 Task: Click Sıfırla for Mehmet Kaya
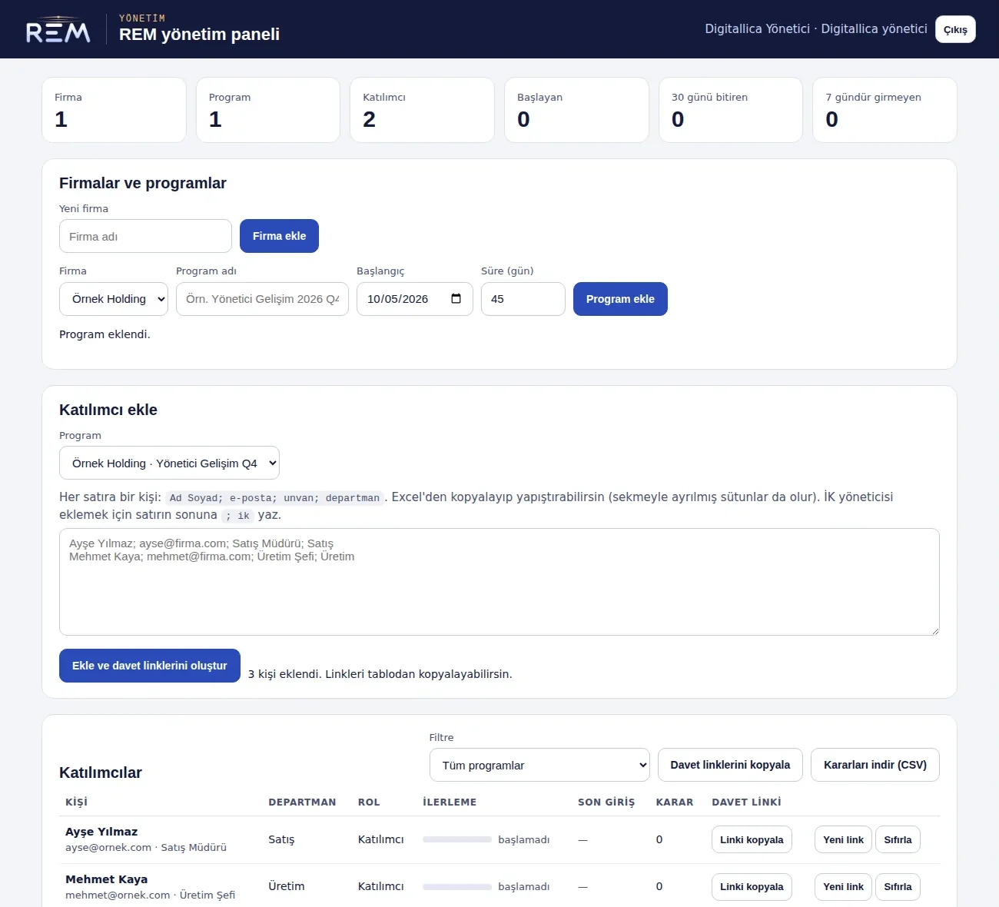pos(898,886)
